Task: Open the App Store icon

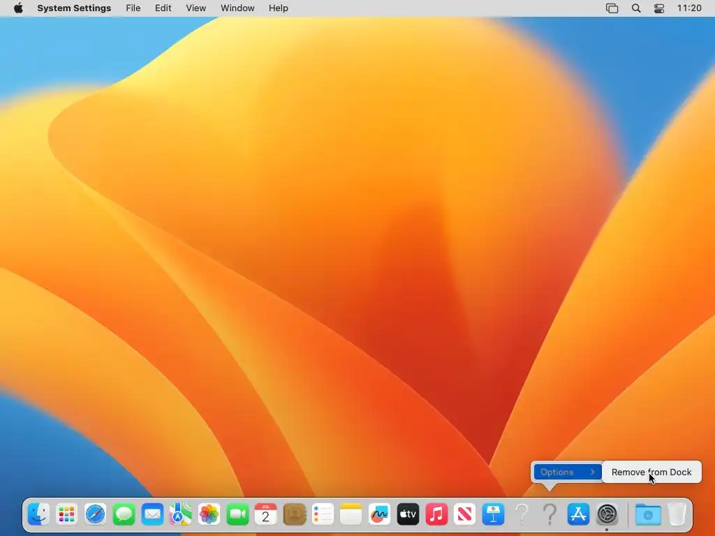Action: (579, 514)
